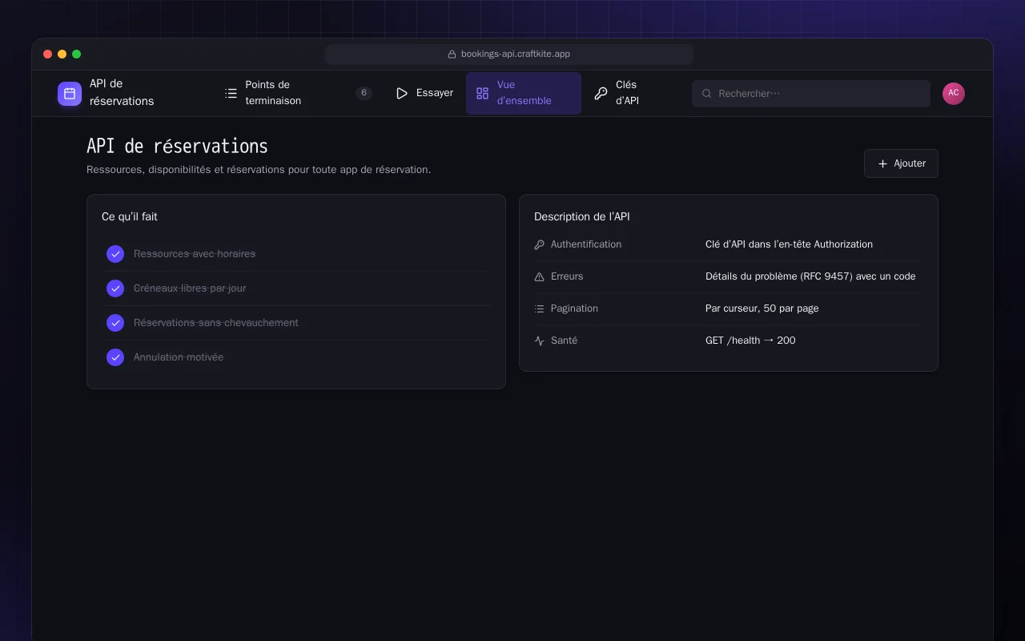Switch to the Essayer tab
This screenshot has height=641, width=1025.
coord(424,93)
